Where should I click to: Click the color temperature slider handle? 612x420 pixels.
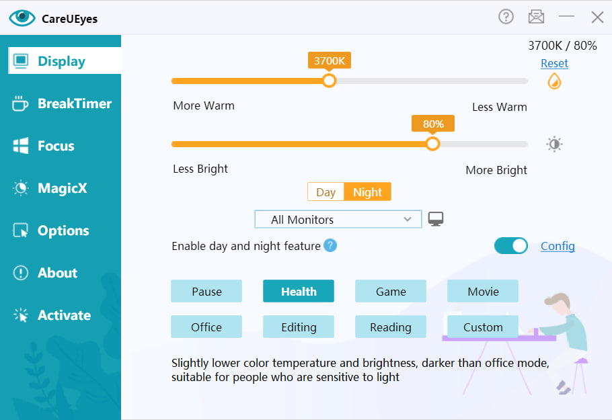(330, 81)
